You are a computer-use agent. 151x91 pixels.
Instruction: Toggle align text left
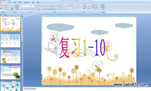coord(44,9)
